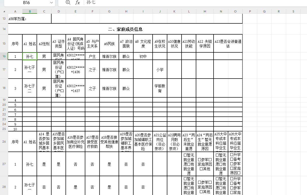307x195 pixels.
Task: Click the "A4 居民身份证" number header cell
Action: 75,43
